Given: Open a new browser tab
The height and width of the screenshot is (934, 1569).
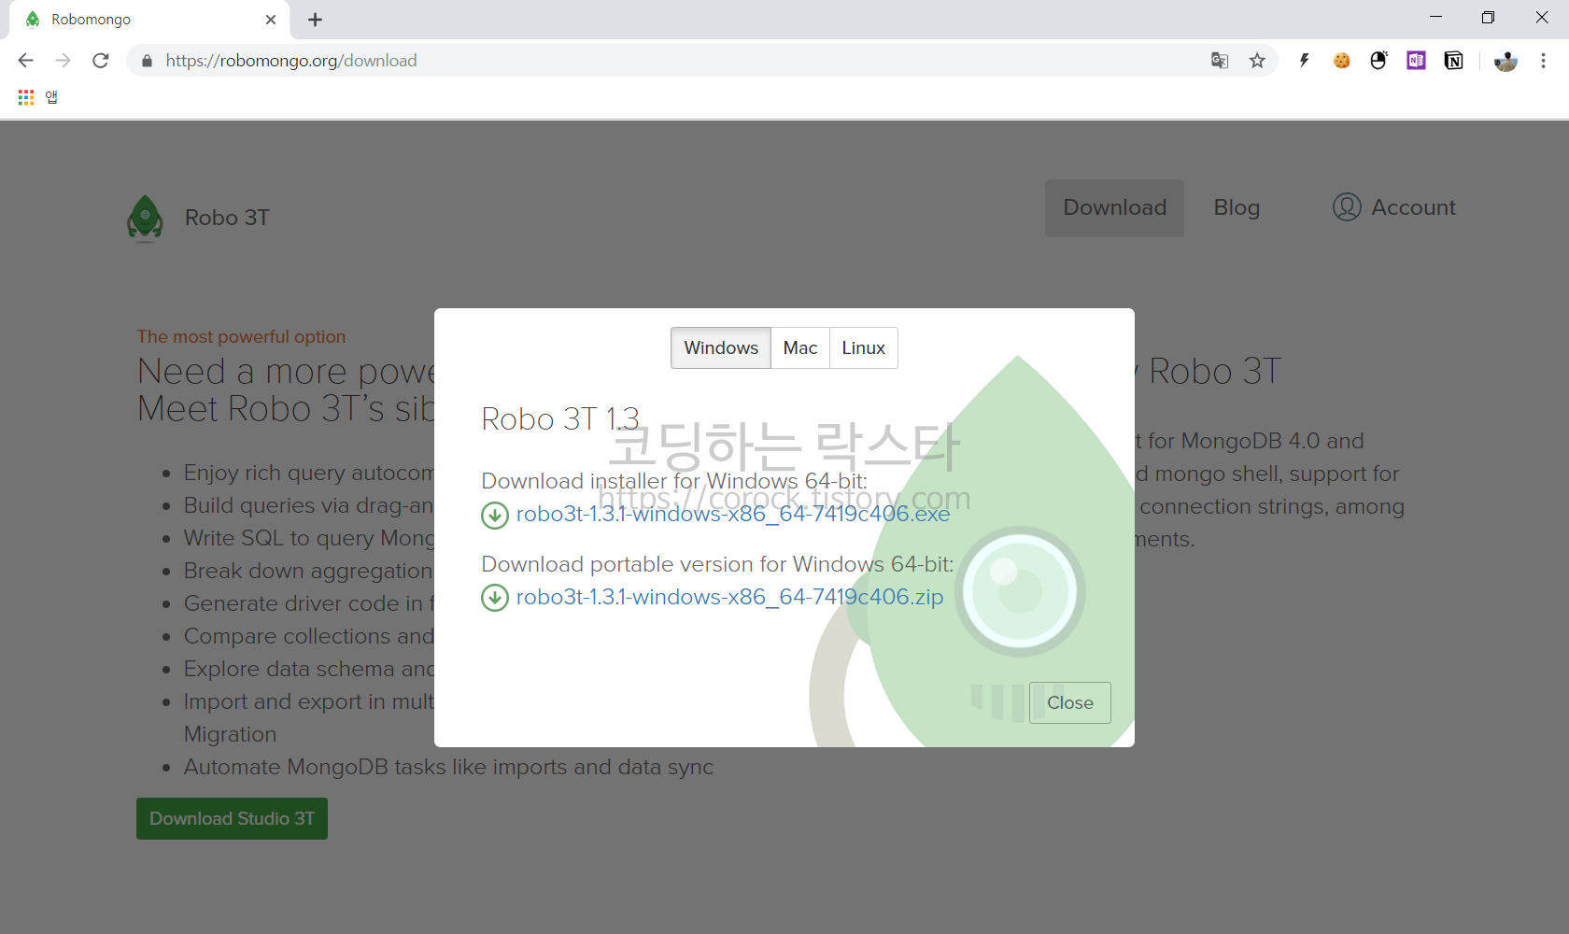Looking at the screenshot, I should tap(316, 20).
